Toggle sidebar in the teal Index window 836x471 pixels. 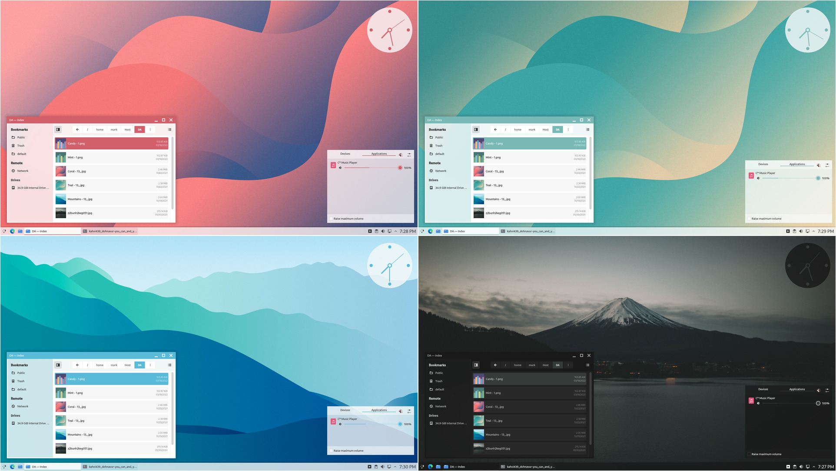pyautogui.click(x=476, y=129)
